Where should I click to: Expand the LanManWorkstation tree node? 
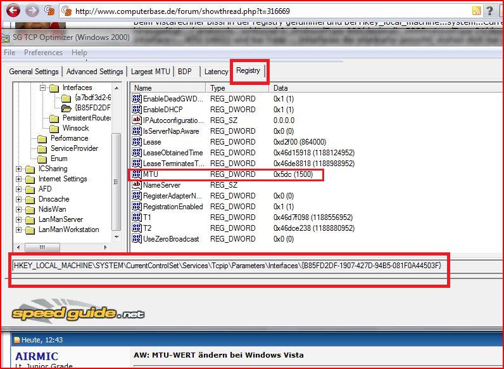point(18,230)
